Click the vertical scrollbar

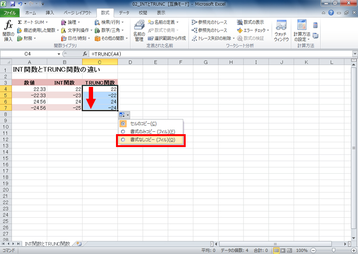(354, 148)
